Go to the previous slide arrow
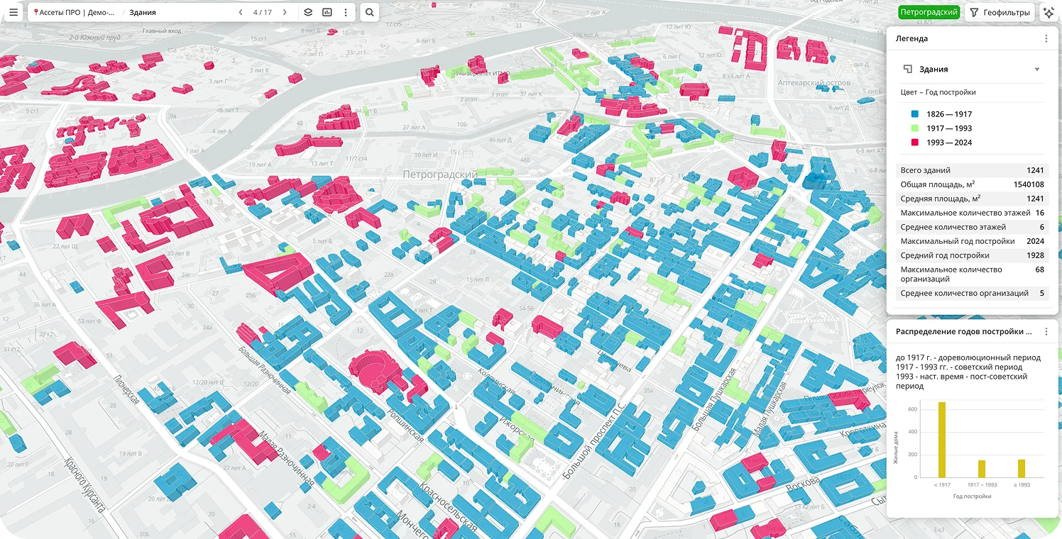Screen dimensions: 1062x539 [241, 12]
